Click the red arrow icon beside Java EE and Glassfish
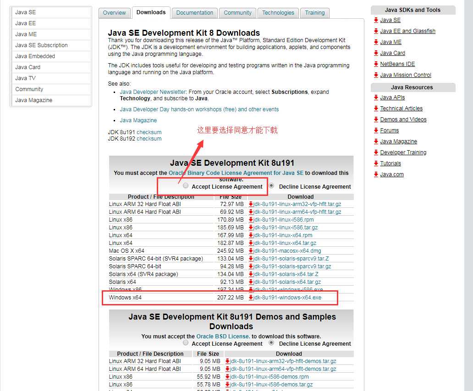473x391 pixels. pos(376,31)
